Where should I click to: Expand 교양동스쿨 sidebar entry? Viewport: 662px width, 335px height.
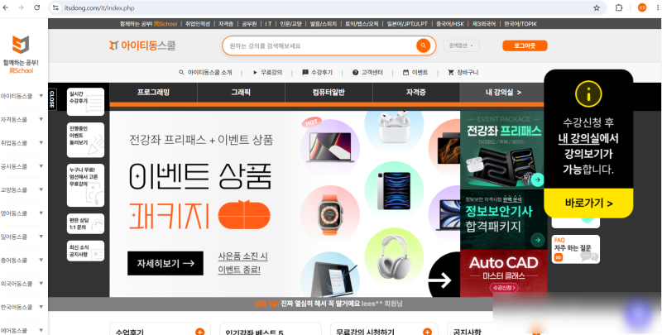pos(41,189)
